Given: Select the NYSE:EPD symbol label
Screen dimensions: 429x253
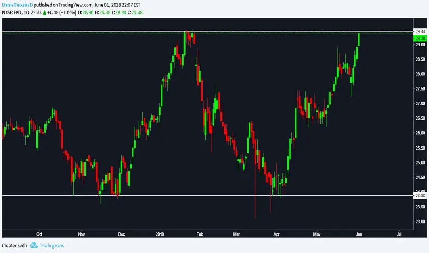Looking at the screenshot, I should tap(12, 12).
